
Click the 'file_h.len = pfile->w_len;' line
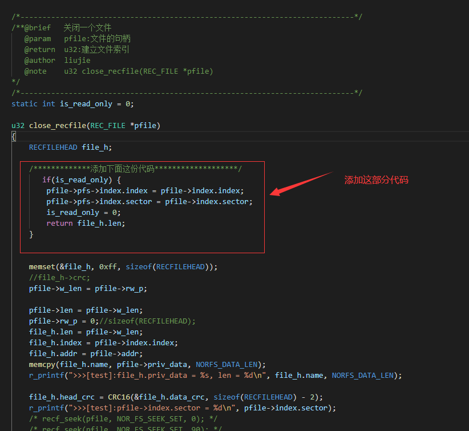[86, 332]
